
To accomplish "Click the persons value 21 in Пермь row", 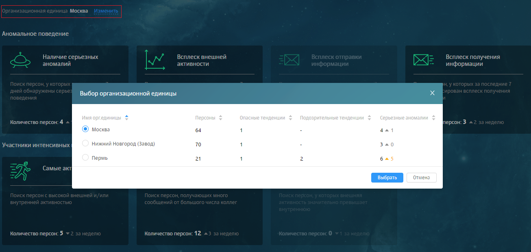I will click(198, 159).
